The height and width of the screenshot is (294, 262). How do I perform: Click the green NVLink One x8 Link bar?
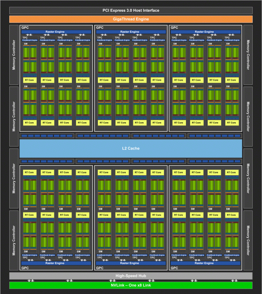(131, 285)
